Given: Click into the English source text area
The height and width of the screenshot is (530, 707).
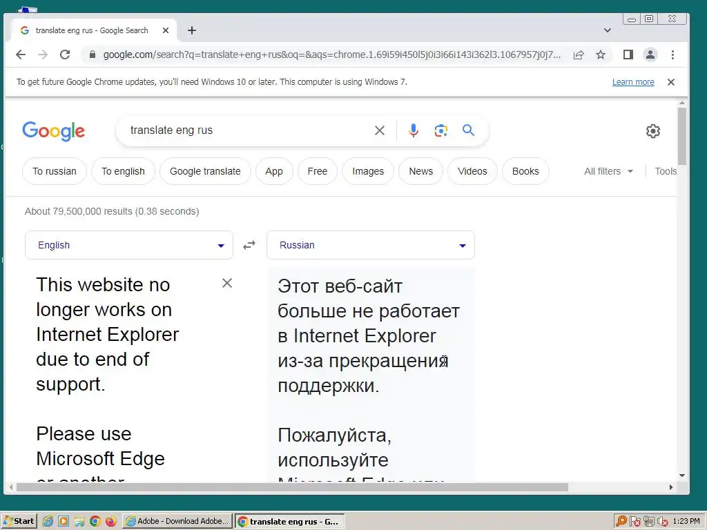Looking at the screenshot, I should (x=122, y=376).
